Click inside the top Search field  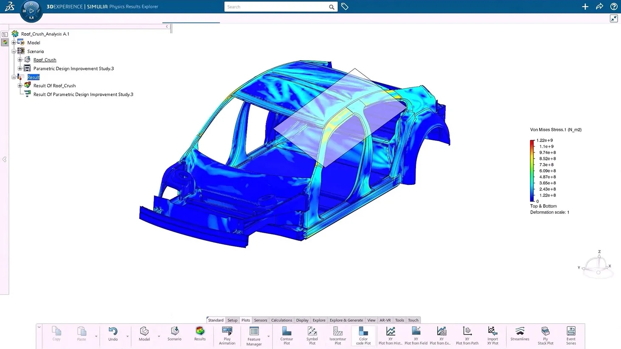point(278,7)
